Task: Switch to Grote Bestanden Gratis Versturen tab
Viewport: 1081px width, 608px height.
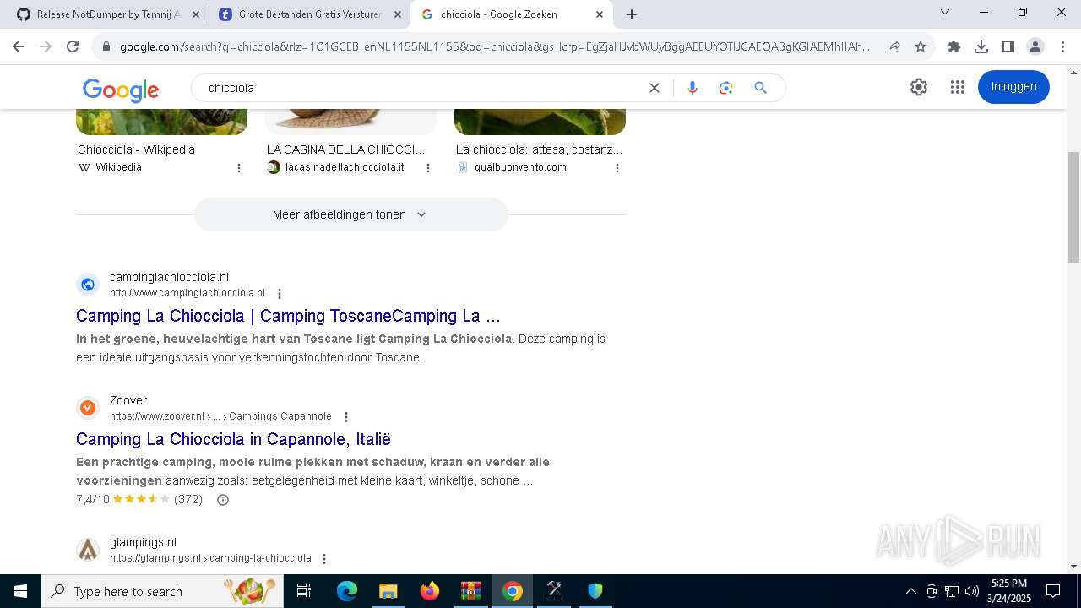Action: tap(309, 14)
